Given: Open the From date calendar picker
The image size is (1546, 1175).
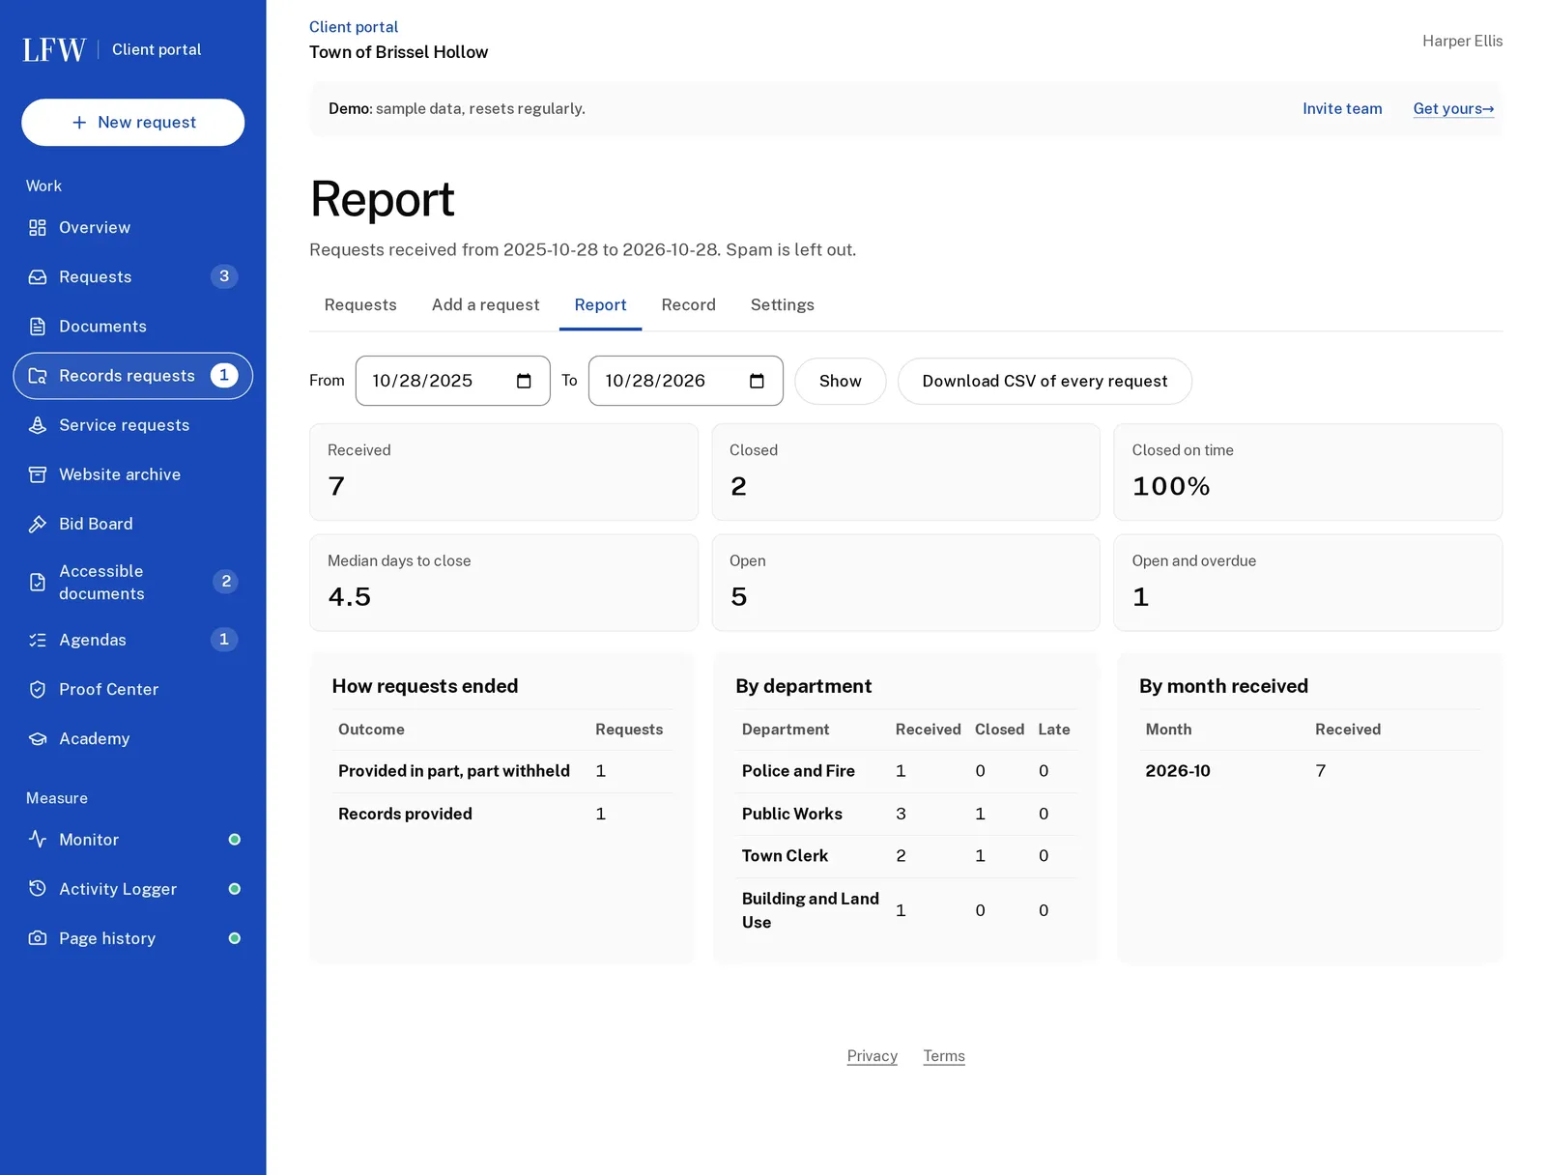Looking at the screenshot, I should 524,381.
